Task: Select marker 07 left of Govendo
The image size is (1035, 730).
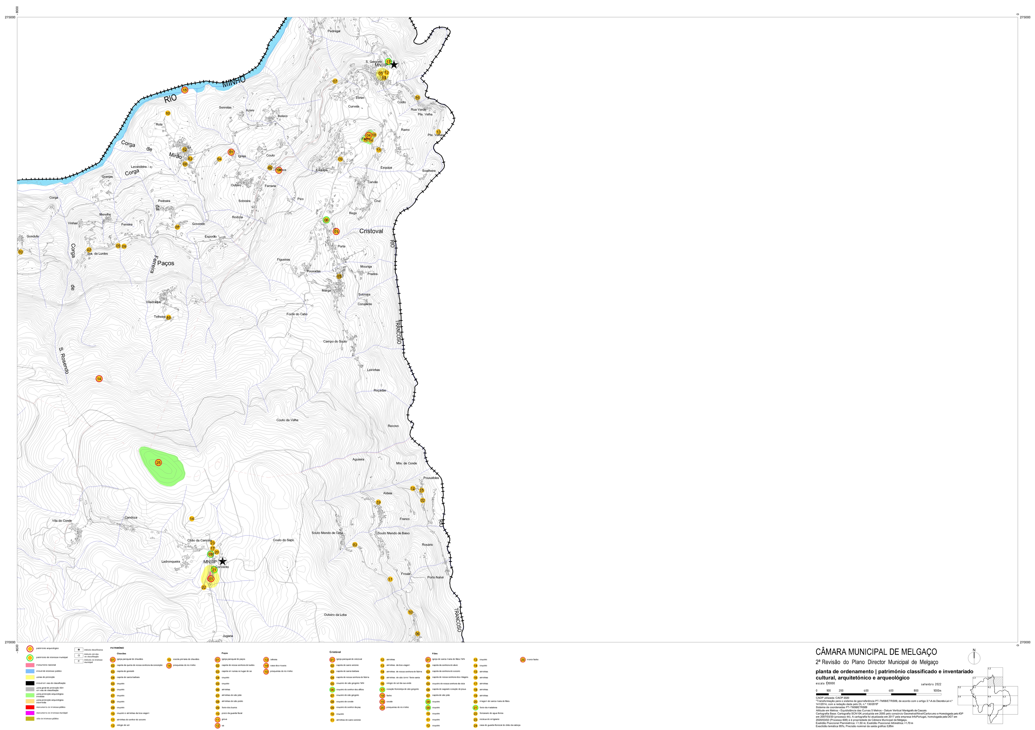Action: pyautogui.click(x=177, y=227)
